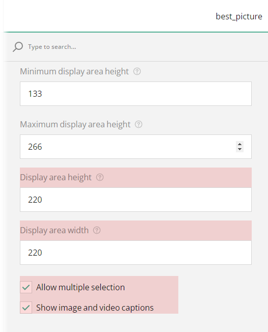The width and height of the screenshot is (268, 332).
Task: Toggle the Allow multiple selection checkbox
Action: tap(26, 287)
